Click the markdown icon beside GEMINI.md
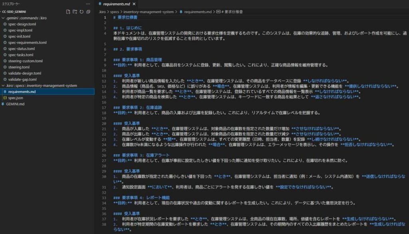This screenshot has height=234, width=409. pos(3,104)
